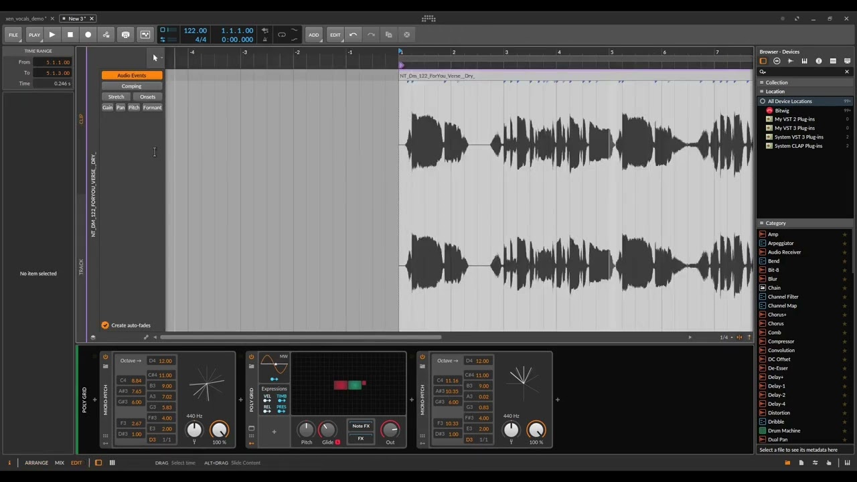The image size is (857, 482).
Task: Open the FX chain slot
Action: click(x=361, y=439)
